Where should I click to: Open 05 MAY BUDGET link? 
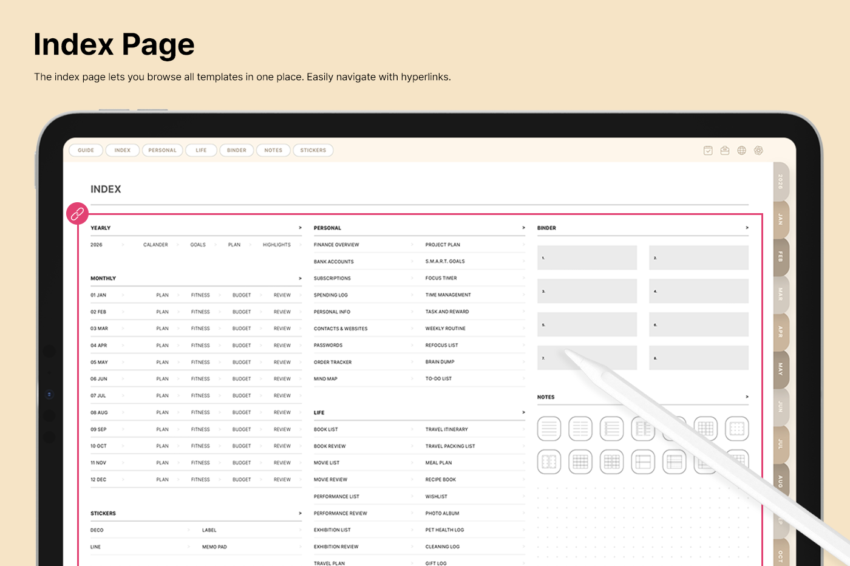pos(242,363)
